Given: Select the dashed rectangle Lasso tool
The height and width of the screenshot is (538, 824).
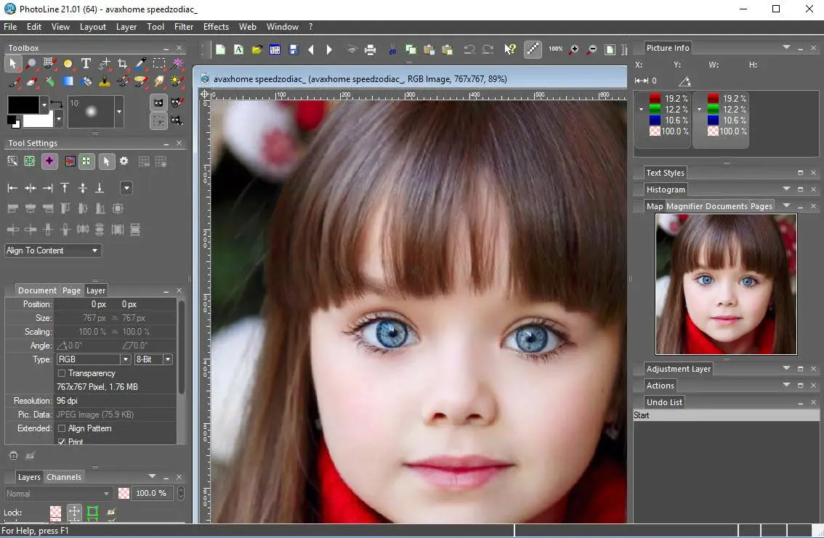Looking at the screenshot, I should pos(158,64).
